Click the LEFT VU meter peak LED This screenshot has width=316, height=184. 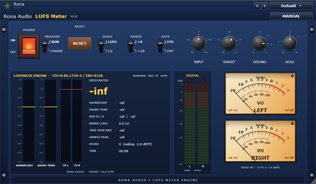(292, 76)
